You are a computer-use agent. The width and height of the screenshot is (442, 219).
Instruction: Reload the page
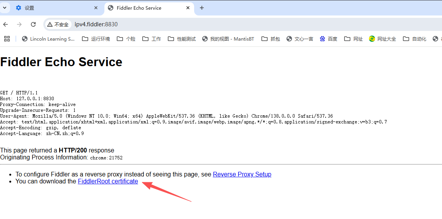[33, 24]
